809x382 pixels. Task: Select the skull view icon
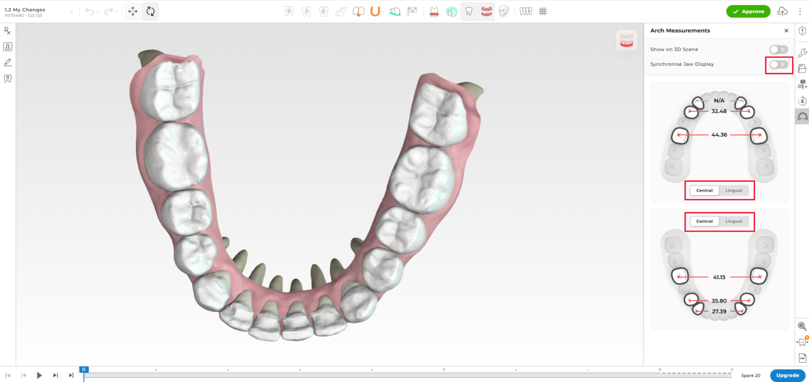click(x=502, y=11)
